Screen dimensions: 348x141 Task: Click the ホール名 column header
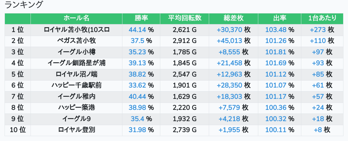76,18
